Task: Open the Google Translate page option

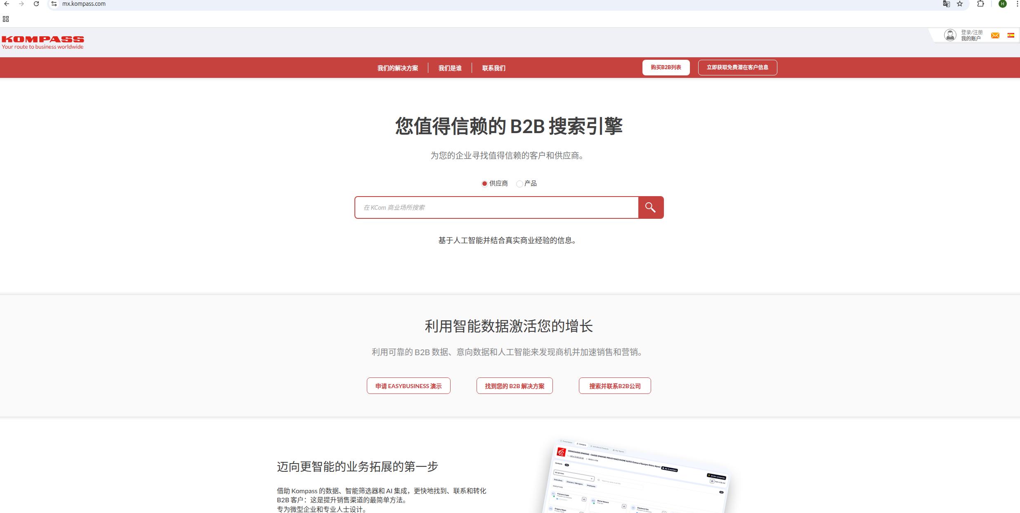Action: pyautogui.click(x=947, y=4)
